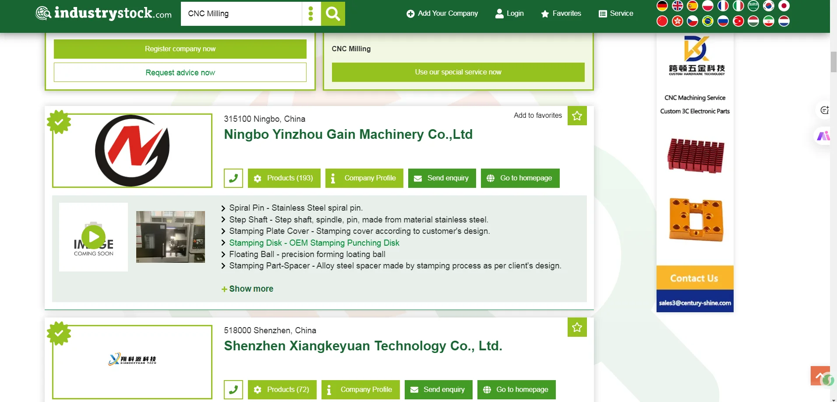Viewport: 837px width, 402px height.
Task: Open Spiral Pin product entry
Action: pos(296,208)
